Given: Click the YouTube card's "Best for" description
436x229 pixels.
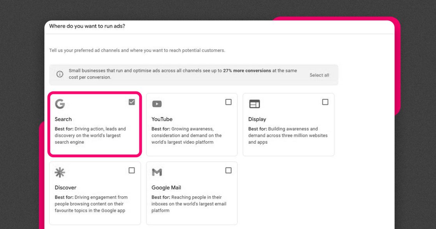Looking at the screenshot, I should tap(186, 136).
